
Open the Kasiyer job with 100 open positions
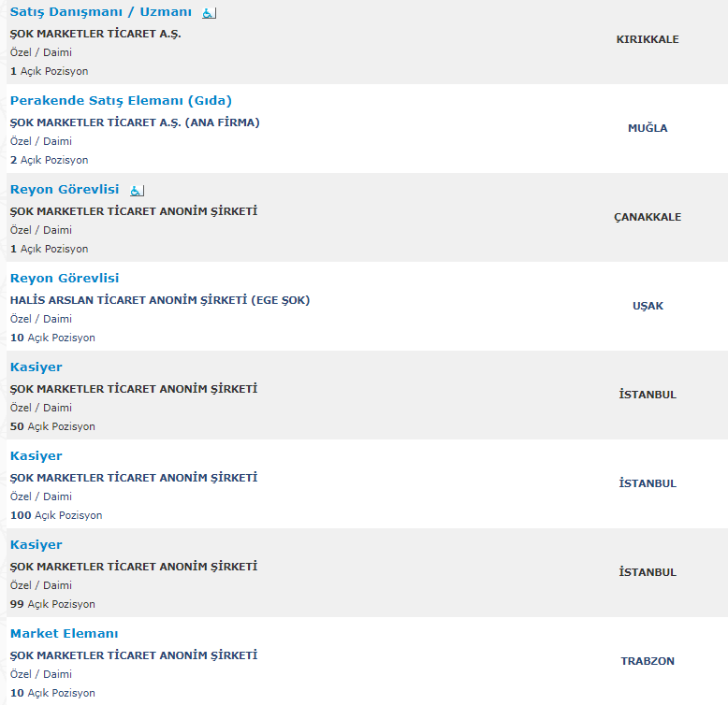coord(36,455)
